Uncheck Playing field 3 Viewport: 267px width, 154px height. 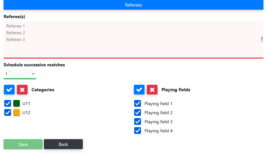(x=137, y=122)
